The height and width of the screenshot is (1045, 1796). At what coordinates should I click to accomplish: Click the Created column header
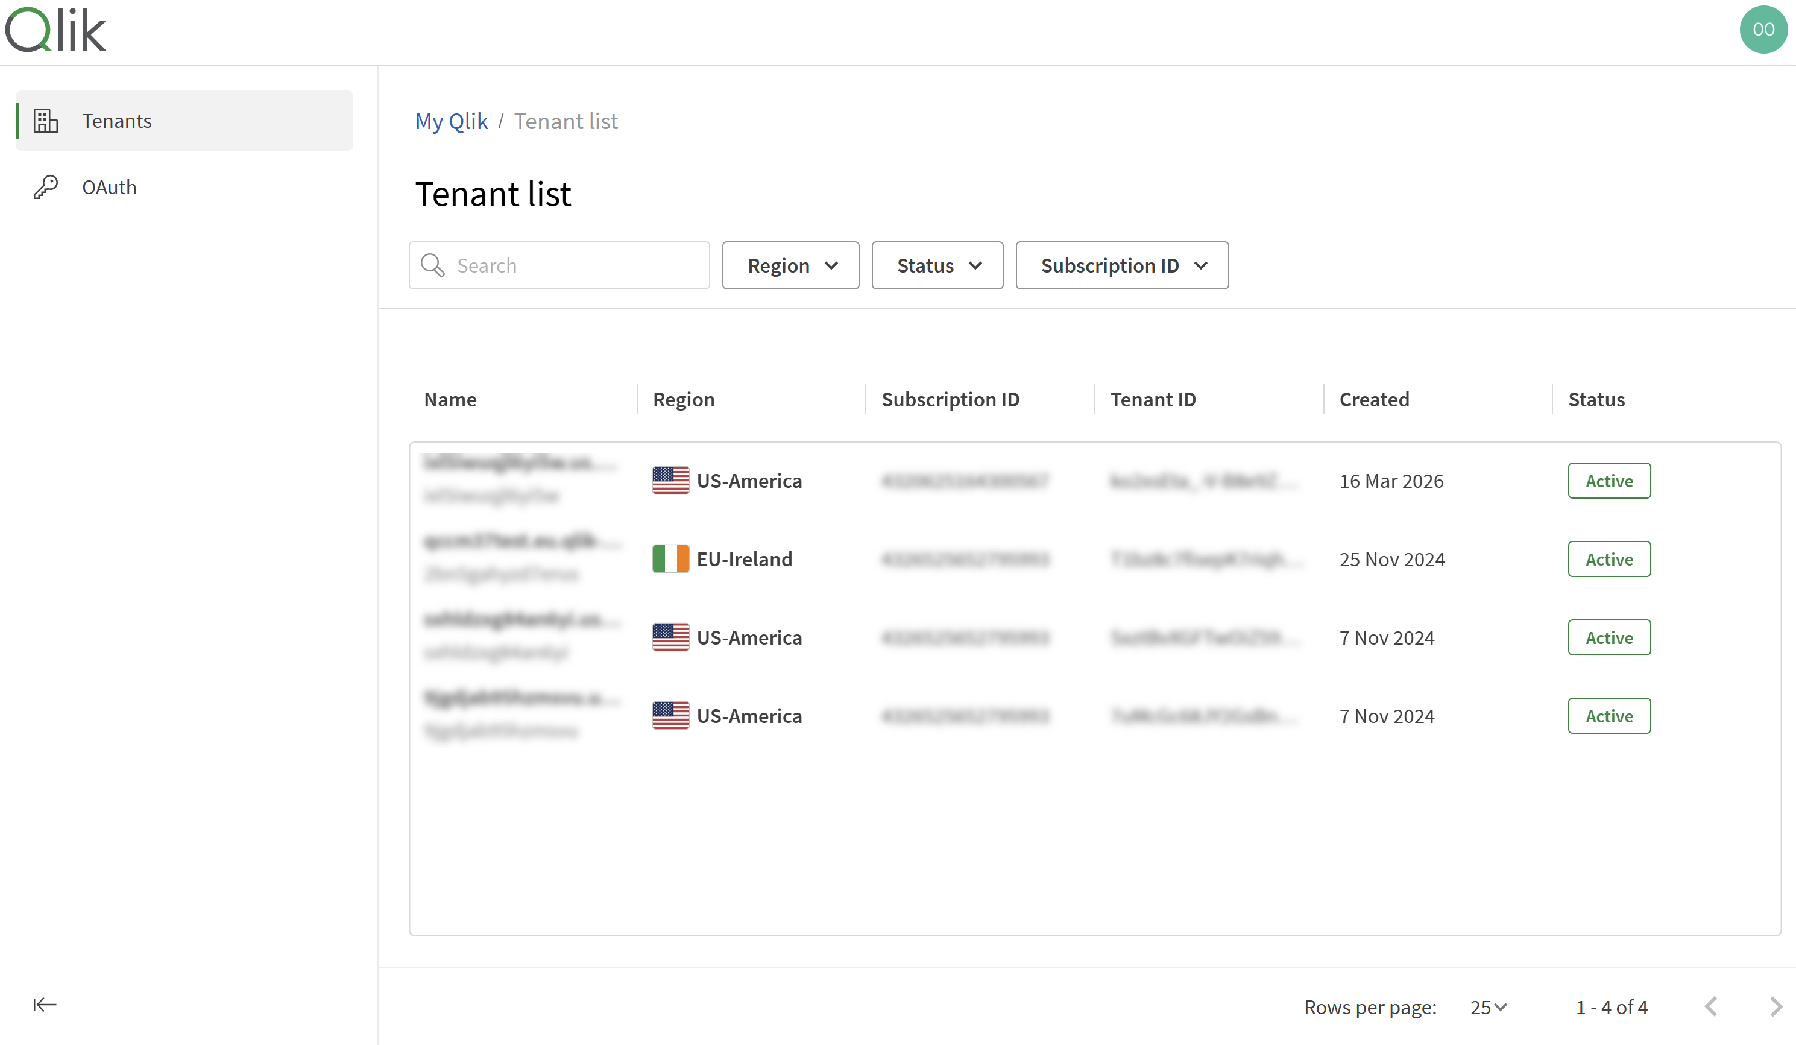[1373, 399]
